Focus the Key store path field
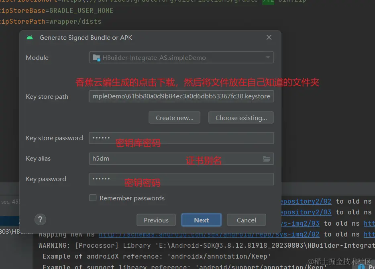Screen dimensions: 375x269 click(x=181, y=96)
